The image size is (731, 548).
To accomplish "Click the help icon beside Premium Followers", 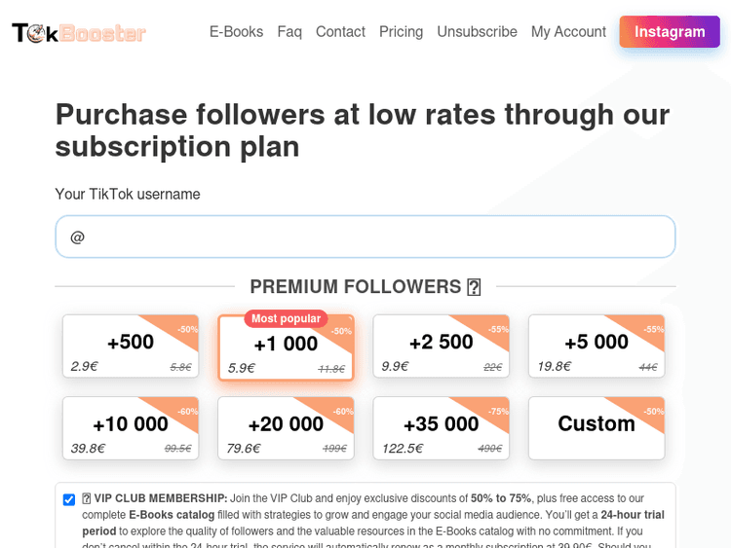I will pos(475,287).
